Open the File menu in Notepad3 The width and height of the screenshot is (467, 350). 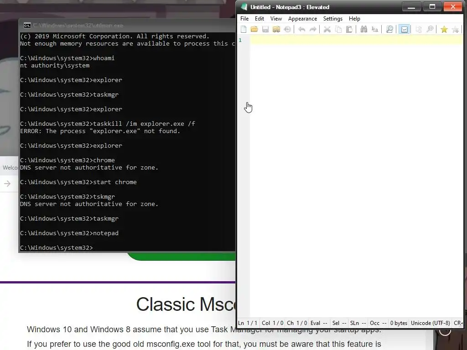[244, 18]
